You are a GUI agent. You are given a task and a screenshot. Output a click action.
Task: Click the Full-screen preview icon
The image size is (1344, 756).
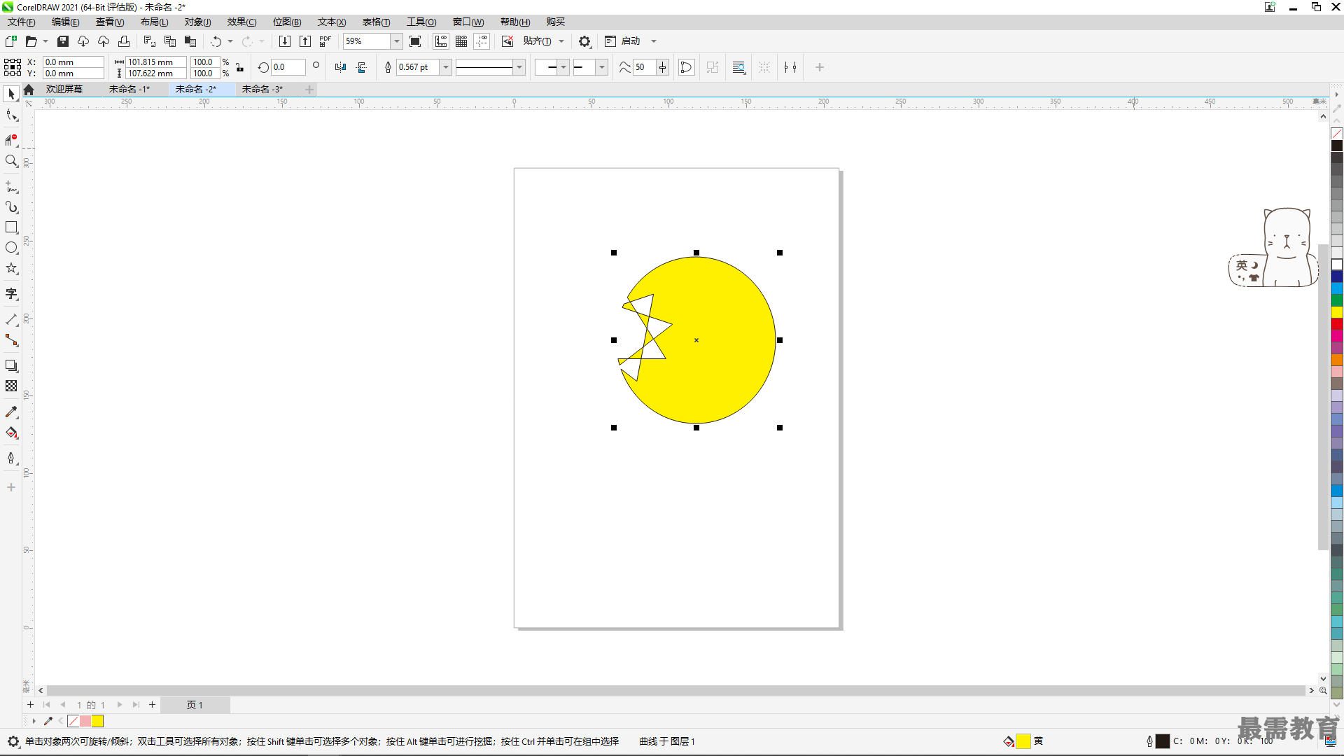pos(415,41)
